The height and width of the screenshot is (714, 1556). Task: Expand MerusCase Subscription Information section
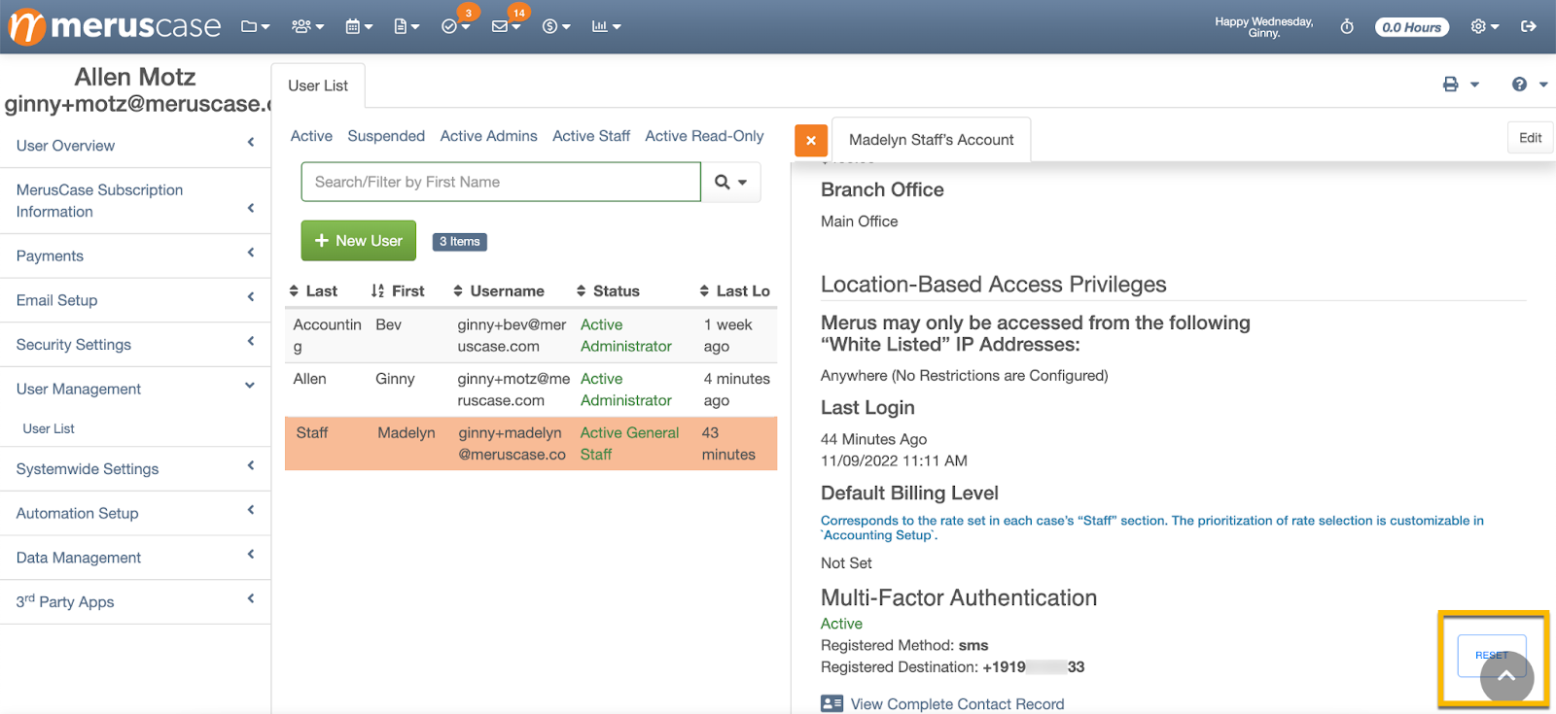(135, 201)
